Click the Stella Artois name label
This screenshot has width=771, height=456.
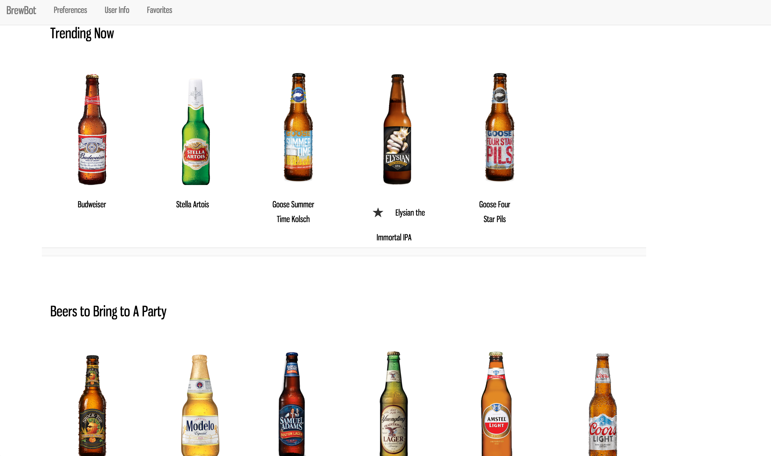(192, 205)
